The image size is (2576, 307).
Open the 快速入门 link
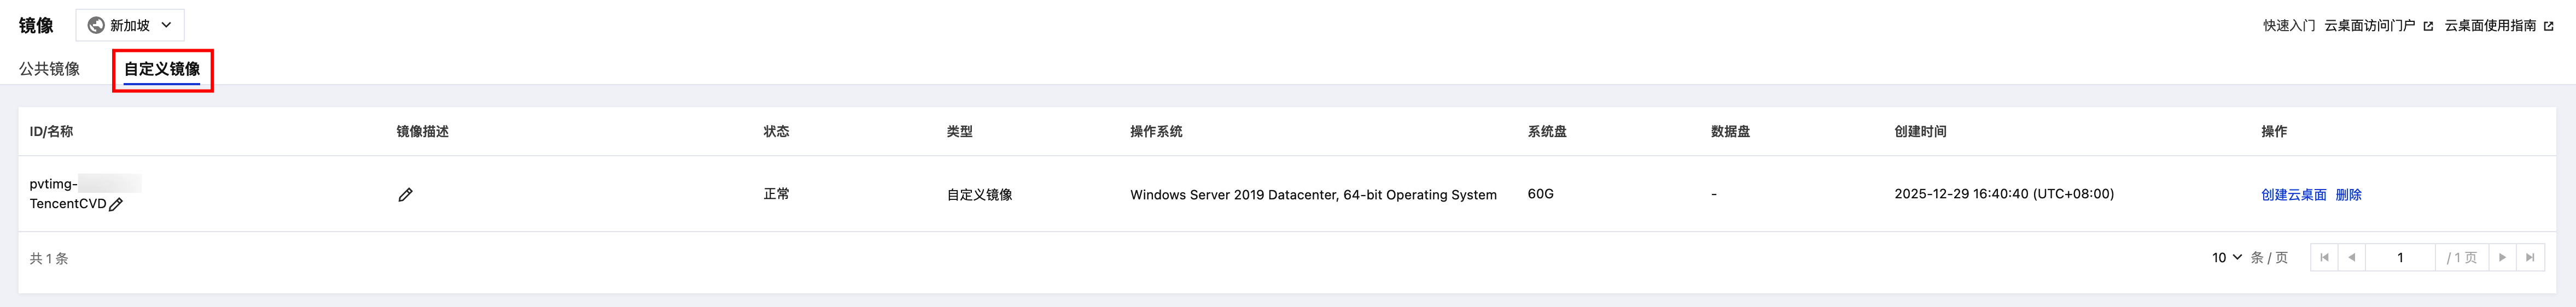coord(2289,26)
